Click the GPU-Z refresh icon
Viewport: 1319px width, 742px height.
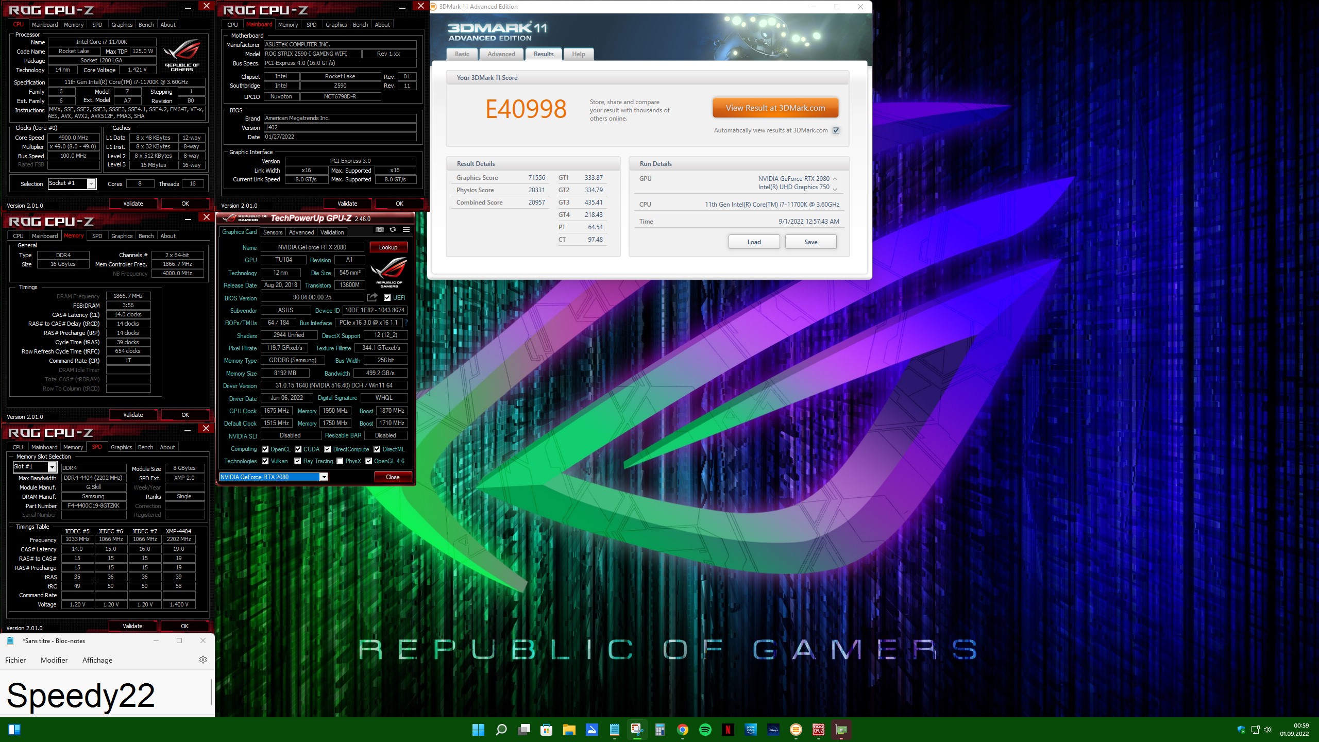393,229
